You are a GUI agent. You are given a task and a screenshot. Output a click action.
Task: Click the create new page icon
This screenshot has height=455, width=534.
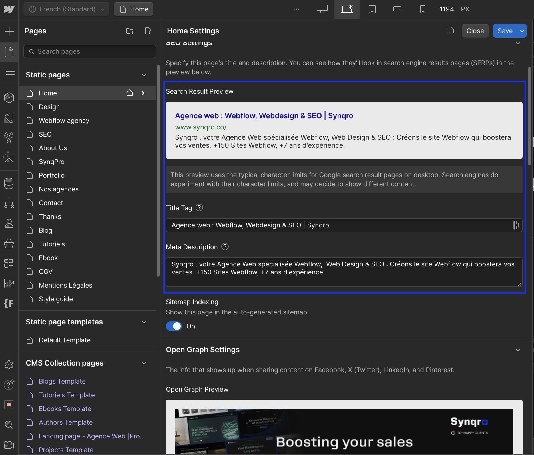pyautogui.click(x=148, y=31)
